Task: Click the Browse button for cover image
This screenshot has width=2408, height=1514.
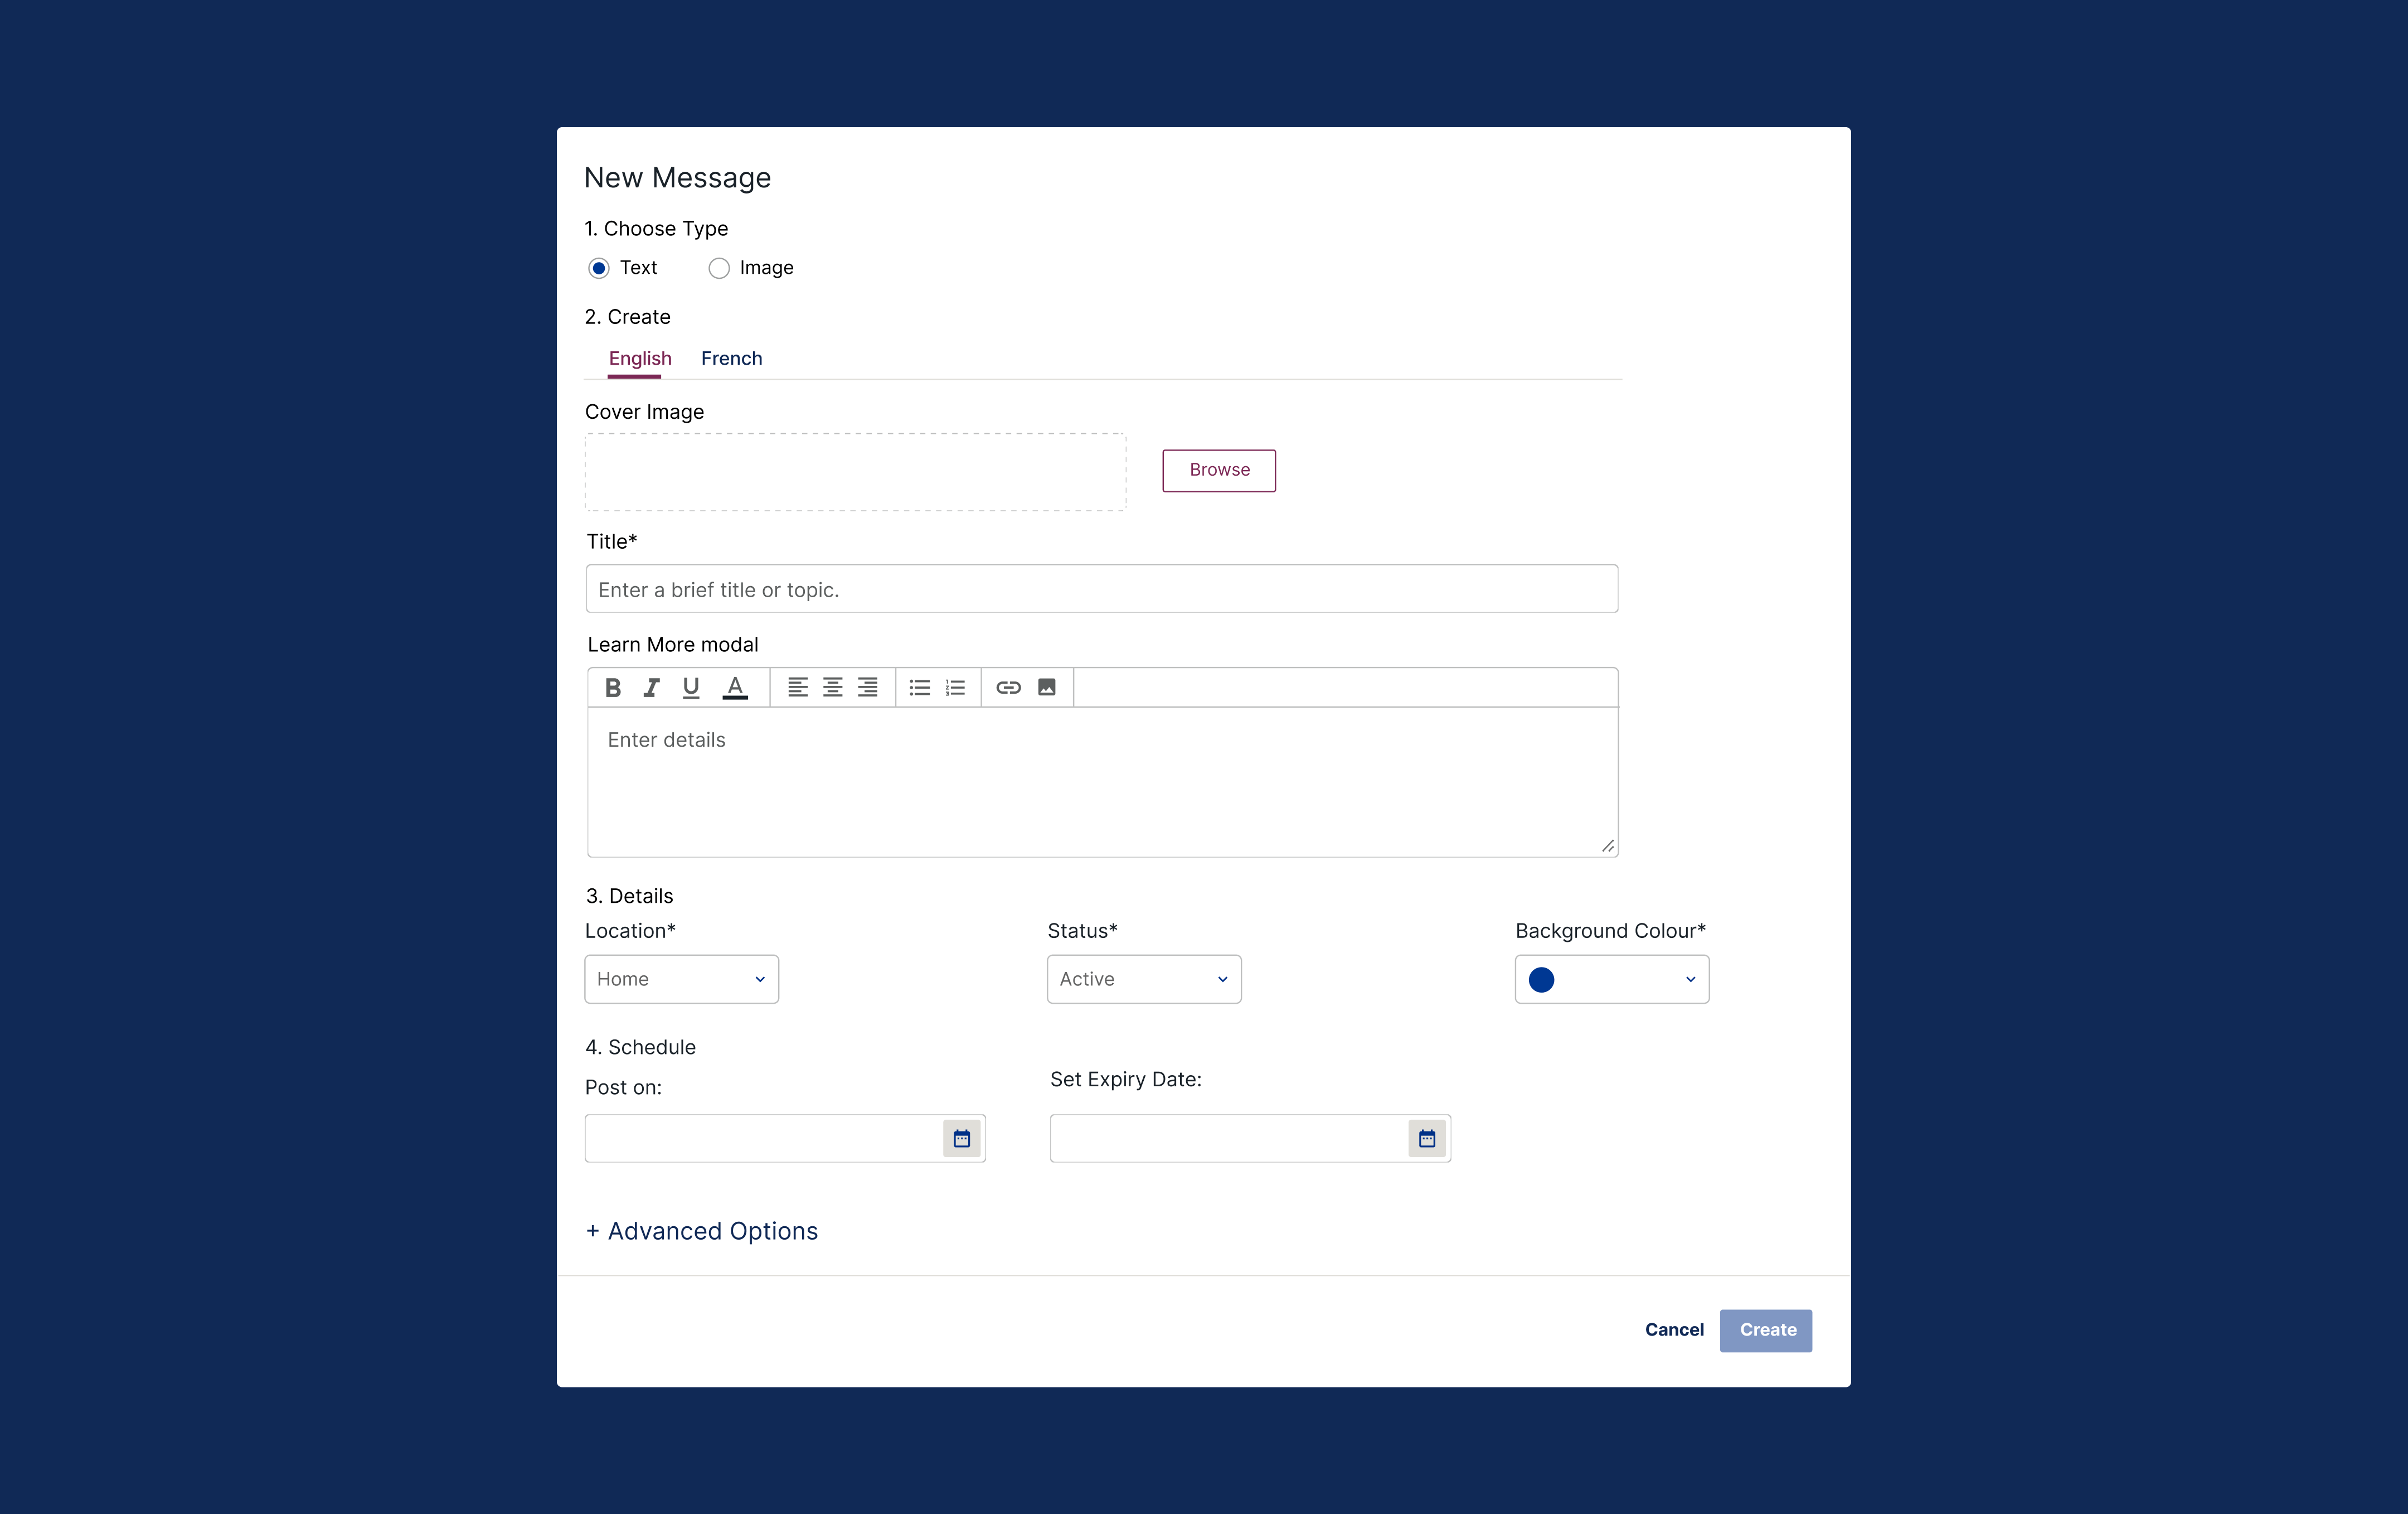Action: pyautogui.click(x=1219, y=470)
